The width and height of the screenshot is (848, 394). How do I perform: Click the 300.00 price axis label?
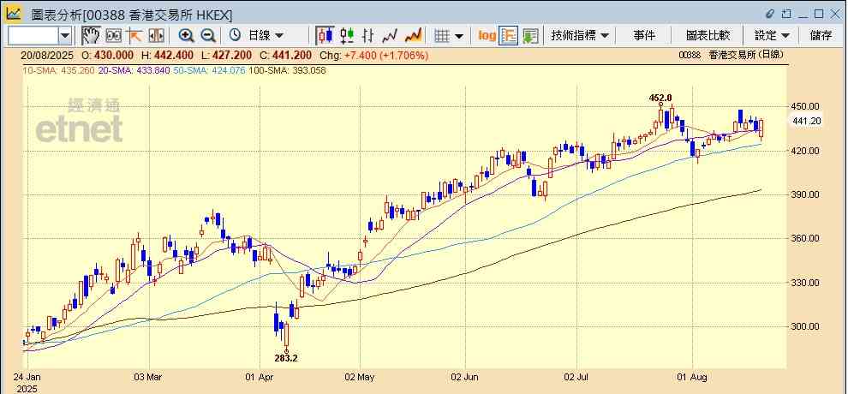(806, 327)
